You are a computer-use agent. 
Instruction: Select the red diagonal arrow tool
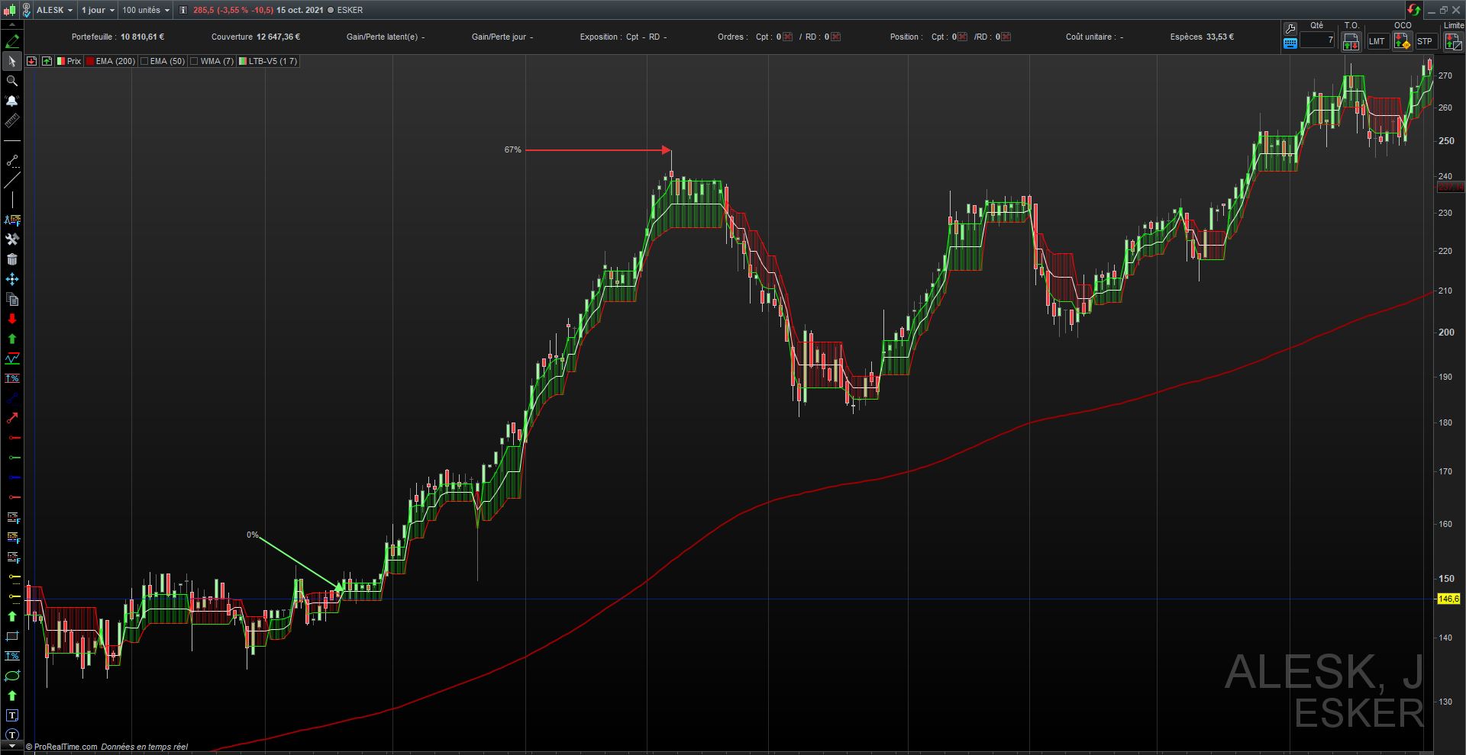pyautogui.click(x=12, y=418)
